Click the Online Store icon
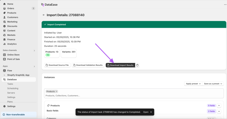The width and height of the screenshot is (227, 119). click(x=5, y=55)
